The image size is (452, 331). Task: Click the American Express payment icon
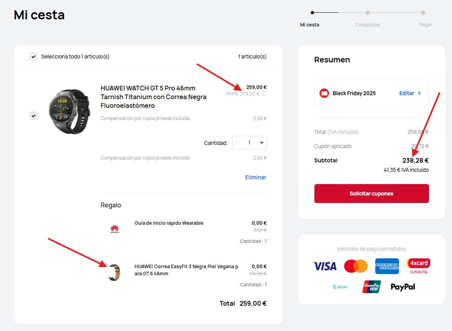(x=387, y=266)
